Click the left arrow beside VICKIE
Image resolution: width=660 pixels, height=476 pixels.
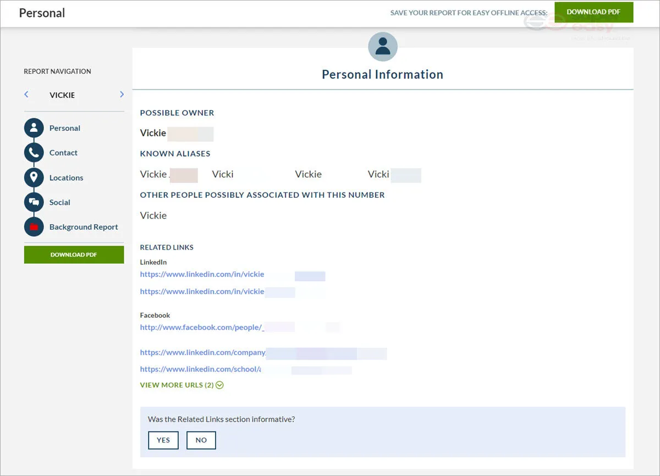[x=26, y=95]
